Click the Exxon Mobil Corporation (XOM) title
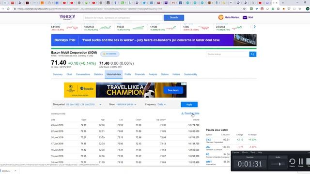This screenshot has width=310, height=174. 74,53
